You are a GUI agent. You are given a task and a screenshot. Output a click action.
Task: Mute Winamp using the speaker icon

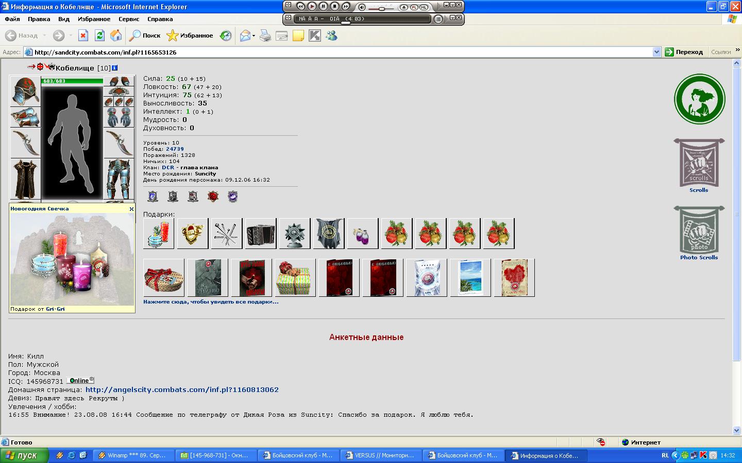pos(362,7)
